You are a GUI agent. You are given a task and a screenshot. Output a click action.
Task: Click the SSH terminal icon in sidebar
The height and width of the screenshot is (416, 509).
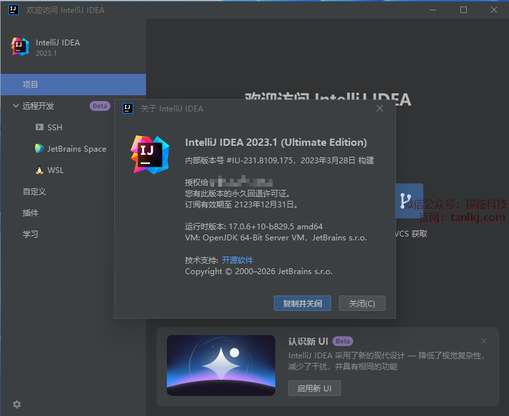coord(40,128)
